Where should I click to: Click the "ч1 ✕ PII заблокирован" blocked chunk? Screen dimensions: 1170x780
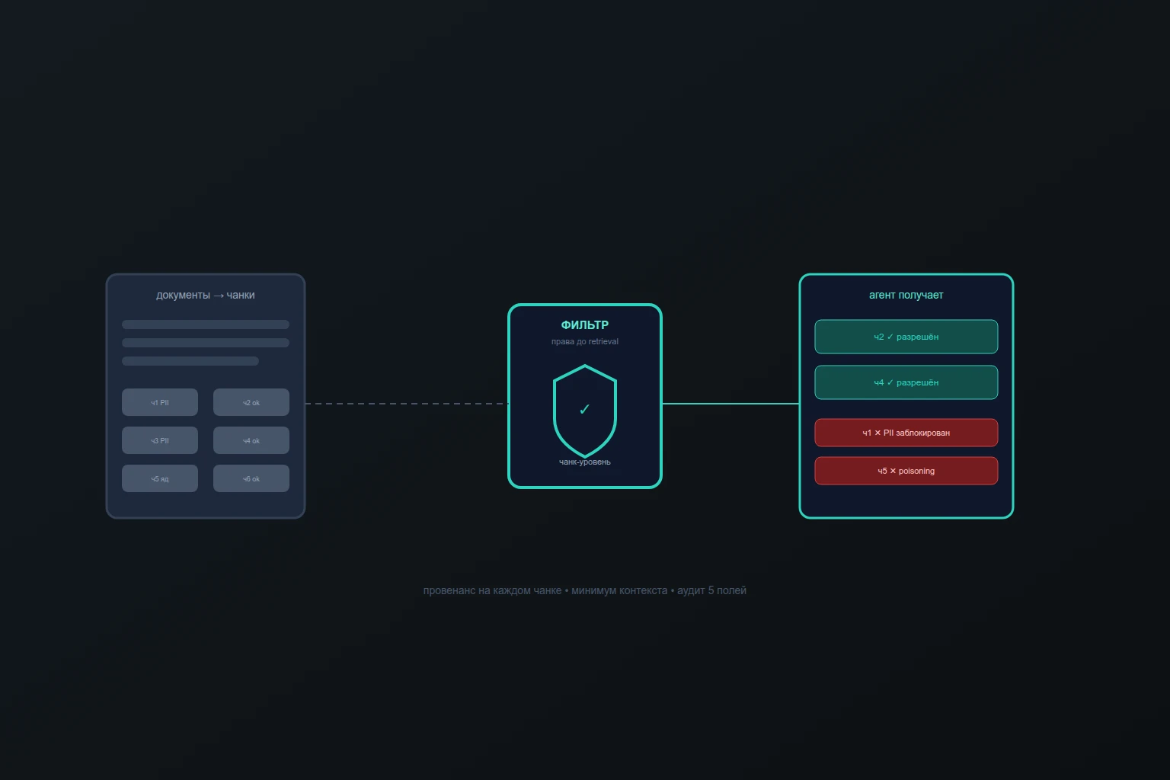click(x=906, y=433)
